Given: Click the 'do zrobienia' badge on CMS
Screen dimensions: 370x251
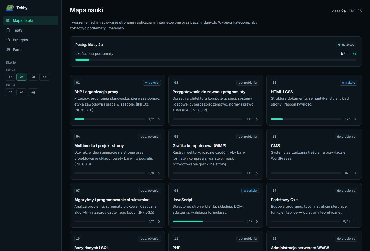Looking at the screenshot, I should [x=346, y=137].
